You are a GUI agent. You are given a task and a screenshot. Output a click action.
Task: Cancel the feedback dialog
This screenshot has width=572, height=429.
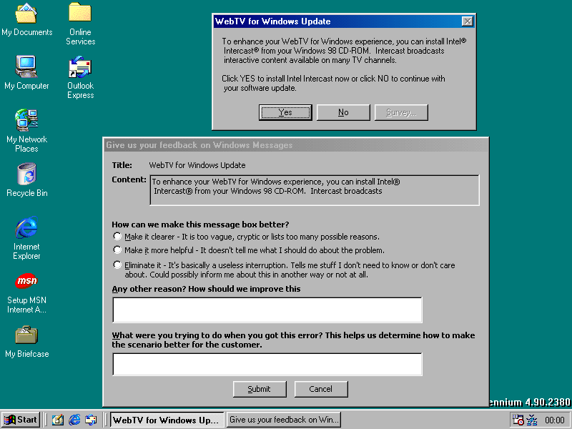pyautogui.click(x=321, y=389)
